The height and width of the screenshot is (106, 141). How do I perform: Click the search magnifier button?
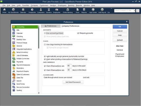[x=138, y=11]
